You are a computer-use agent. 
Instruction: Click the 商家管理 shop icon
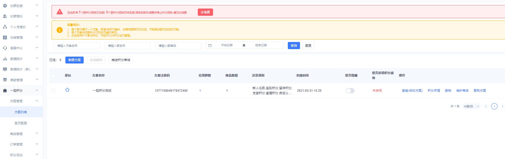5,80
